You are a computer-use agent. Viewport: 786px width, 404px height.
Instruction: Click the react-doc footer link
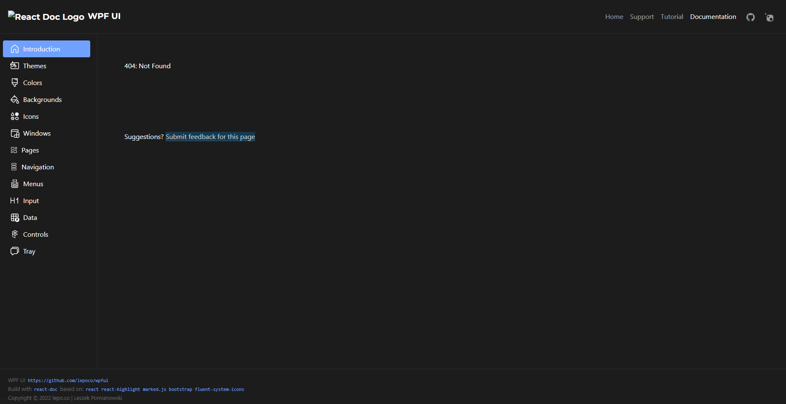[x=46, y=389]
